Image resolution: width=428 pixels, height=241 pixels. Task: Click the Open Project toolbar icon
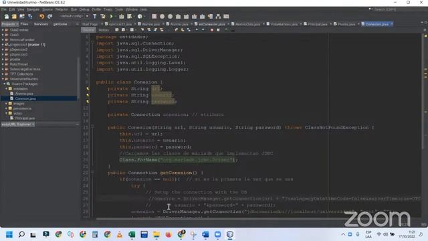point(22,17)
